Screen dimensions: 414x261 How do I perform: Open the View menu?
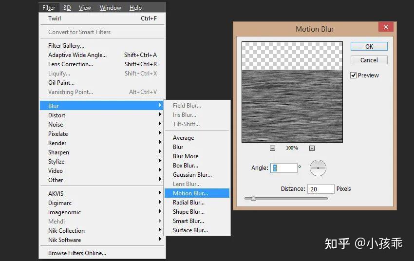pyautogui.click(x=85, y=8)
